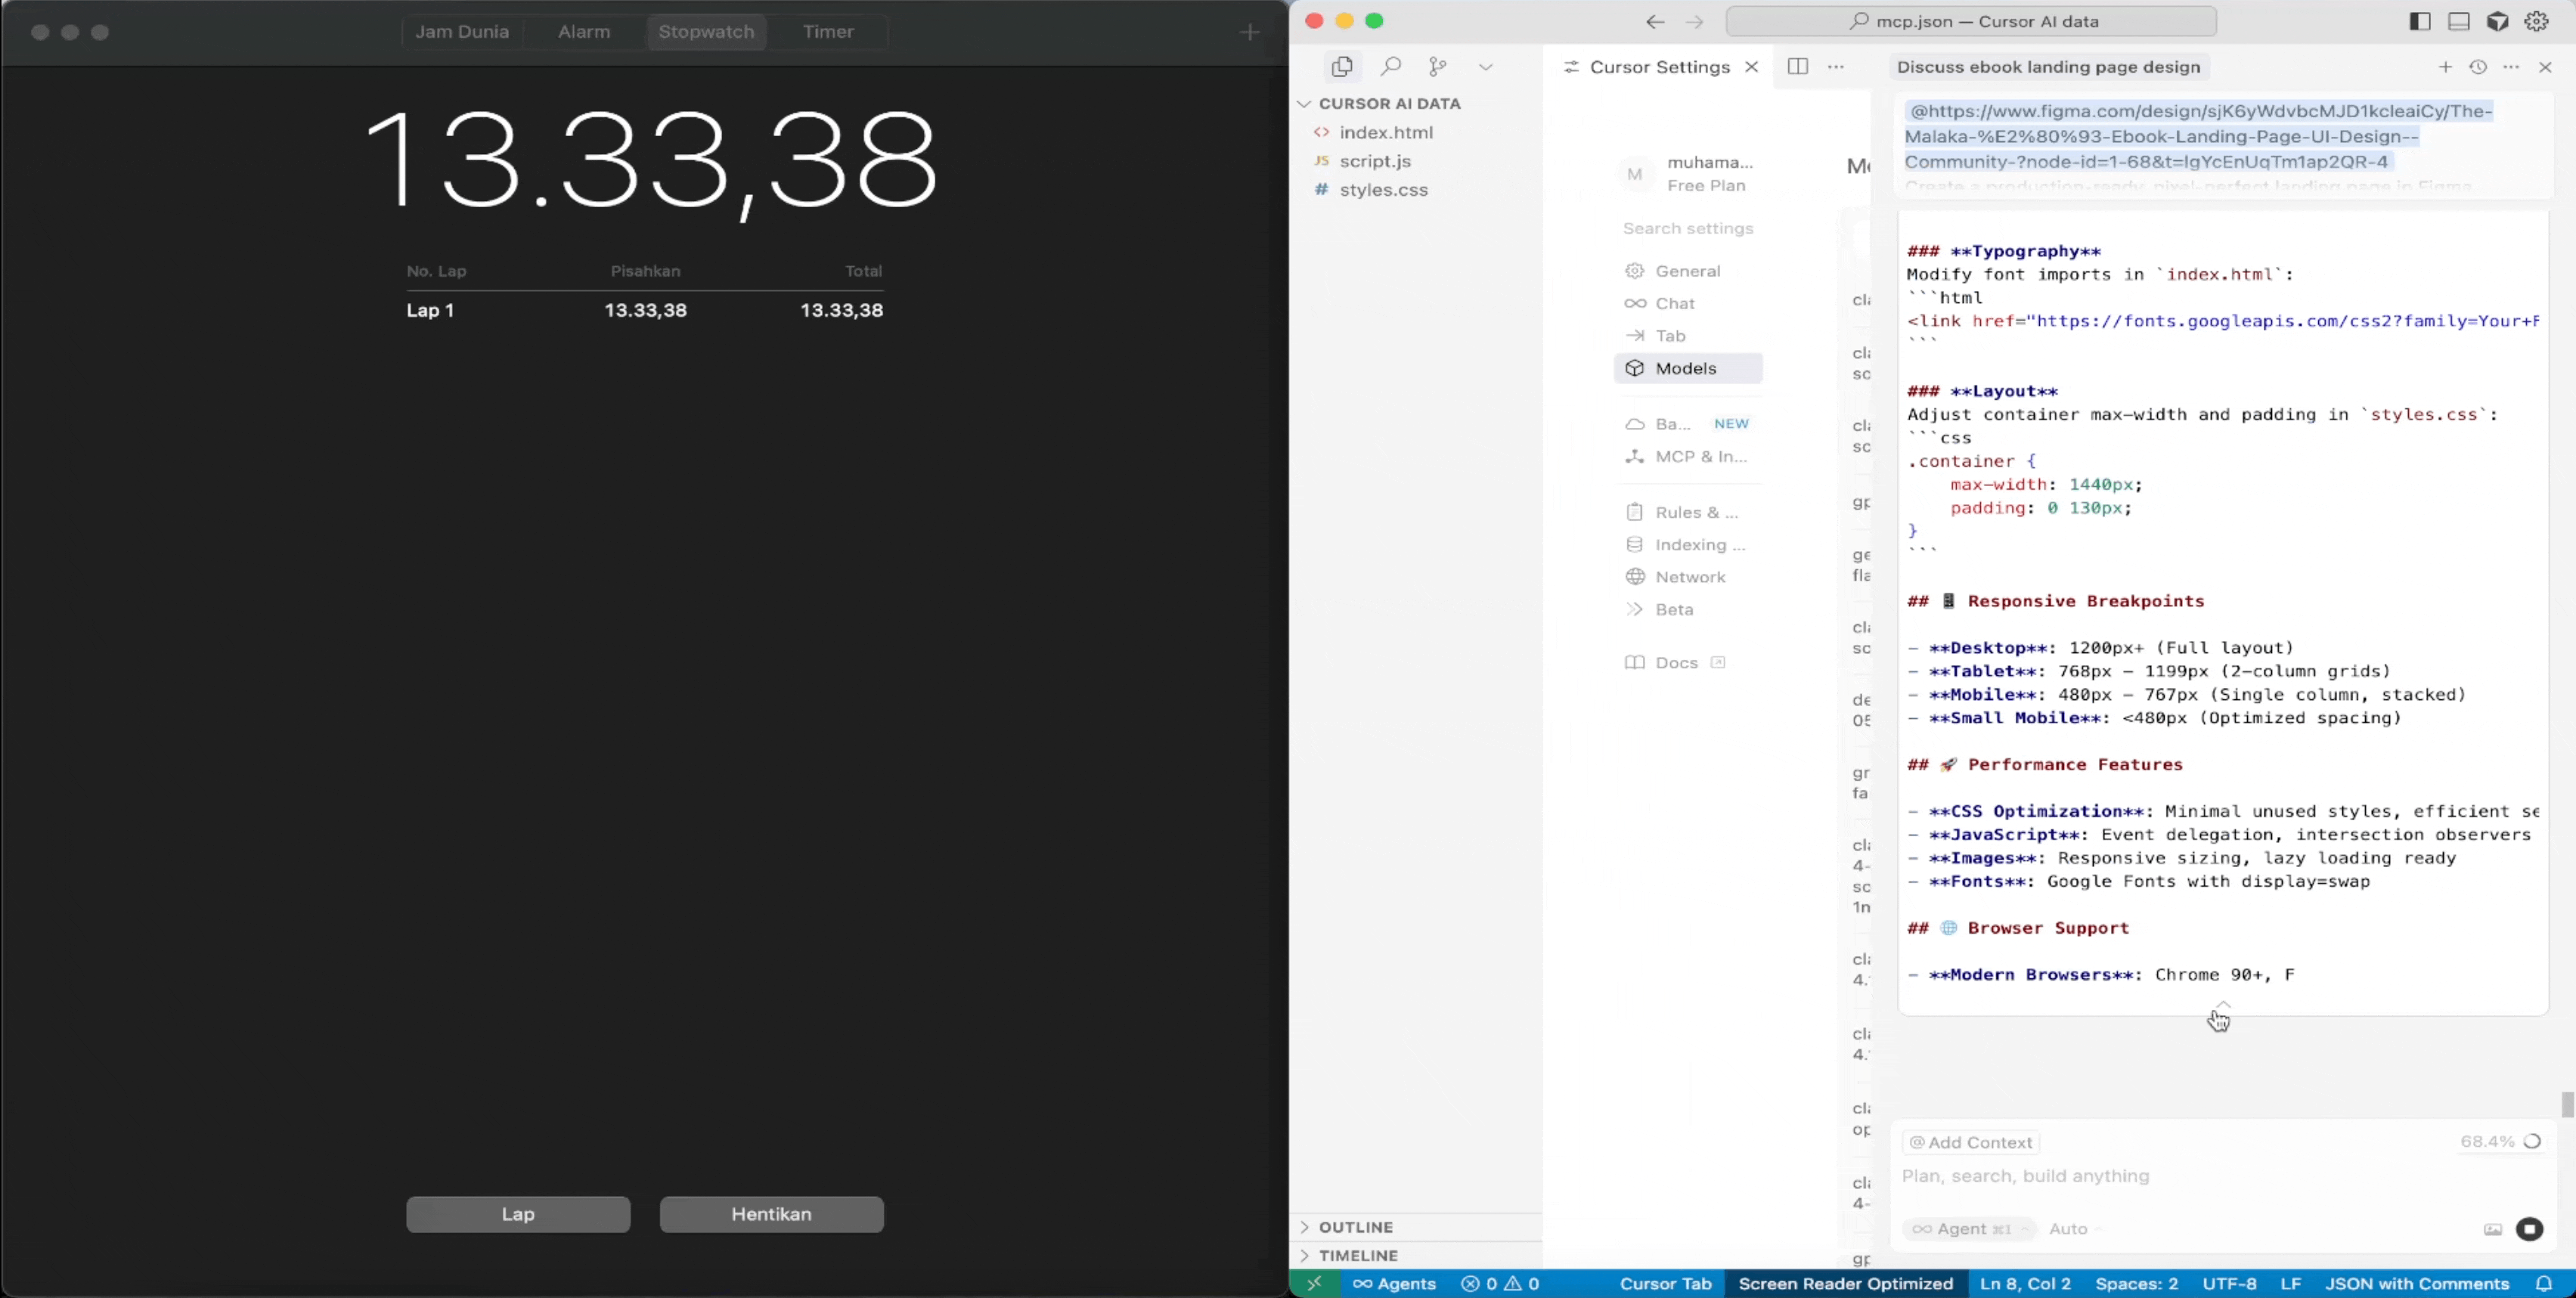Open chat history clock icon
Image resolution: width=2576 pixels, height=1298 pixels.
(x=2478, y=67)
